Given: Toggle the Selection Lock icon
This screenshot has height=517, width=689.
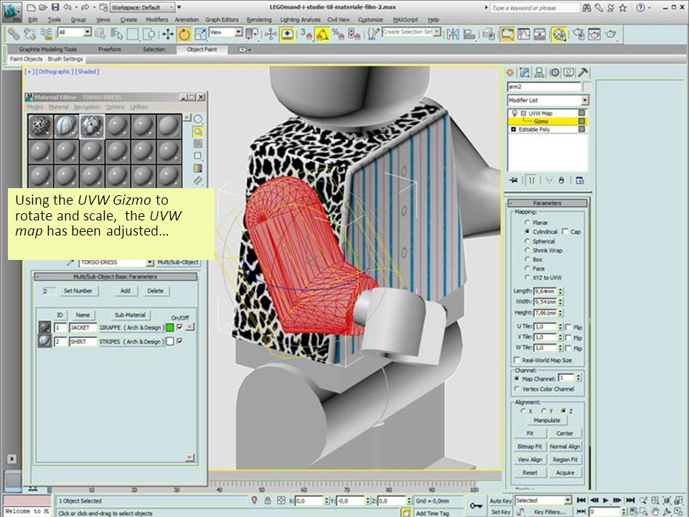Looking at the screenshot, I should point(268,500).
